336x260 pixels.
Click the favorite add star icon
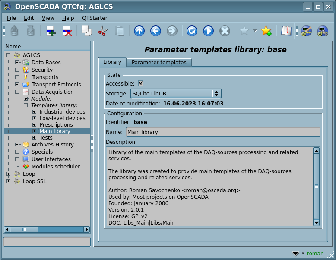tap(266, 31)
